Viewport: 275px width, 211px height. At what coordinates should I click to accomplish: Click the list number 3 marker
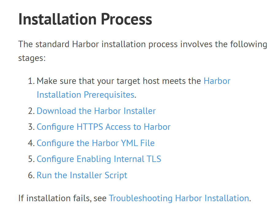coord(31,127)
